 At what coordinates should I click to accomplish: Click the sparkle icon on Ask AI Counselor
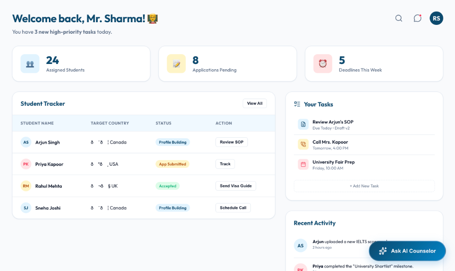click(x=383, y=251)
